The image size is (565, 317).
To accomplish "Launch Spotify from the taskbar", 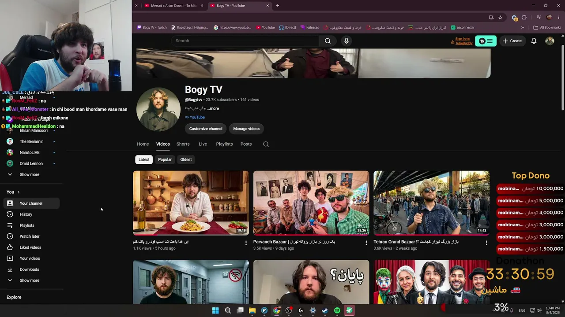I will [x=337, y=310].
